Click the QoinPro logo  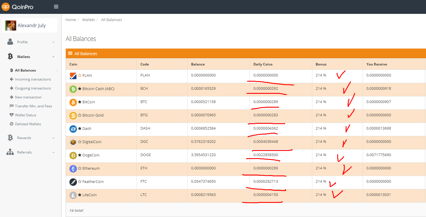tap(17, 7)
